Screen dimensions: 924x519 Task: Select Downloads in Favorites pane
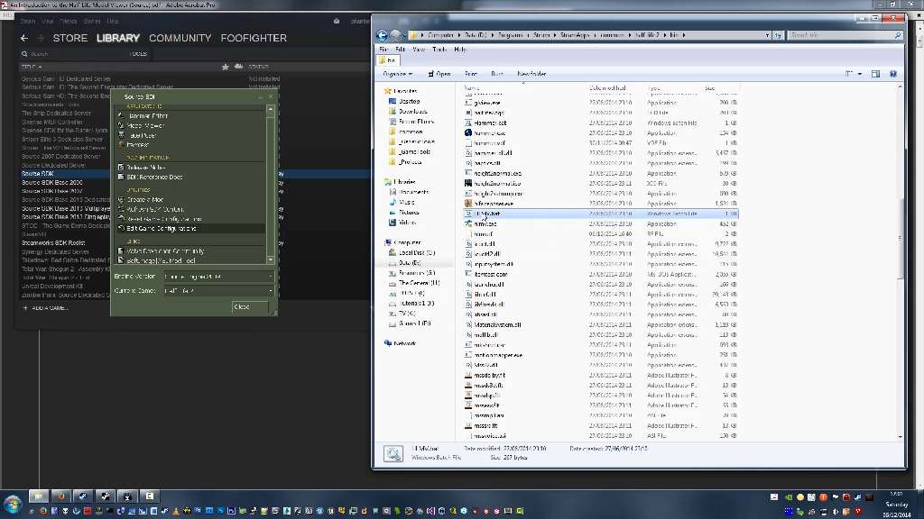[x=413, y=112]
